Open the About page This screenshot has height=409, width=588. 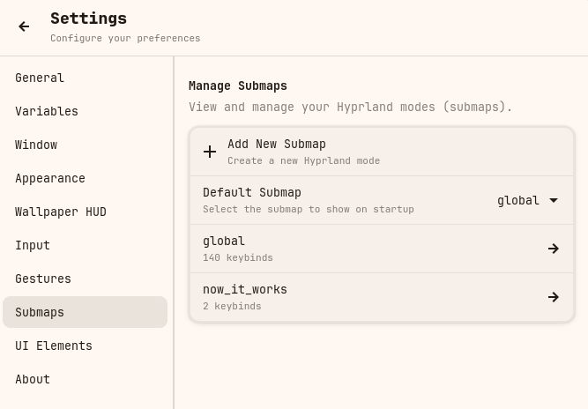click(33, 379)
